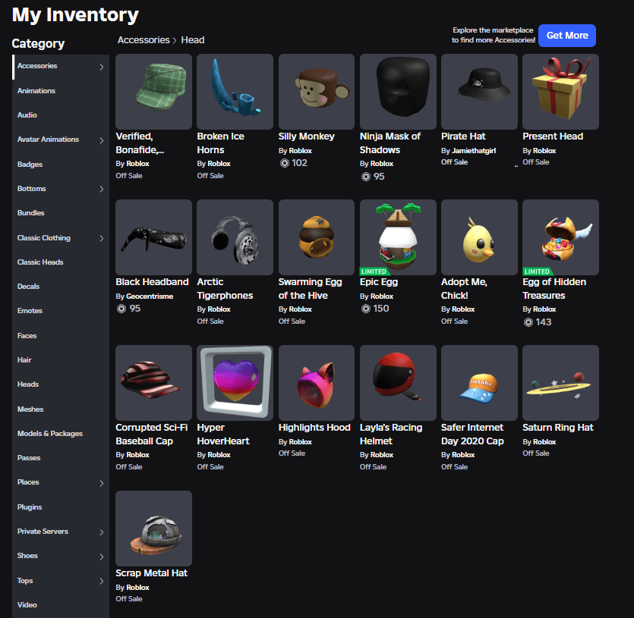634x618 pixels.
Task: Select the Video category
Action: [x=61, y=604]
